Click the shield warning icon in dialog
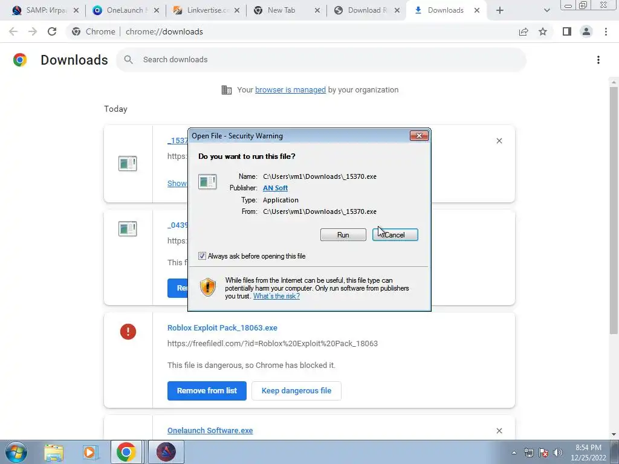This screenshot has width=619, height=464. 208,287
